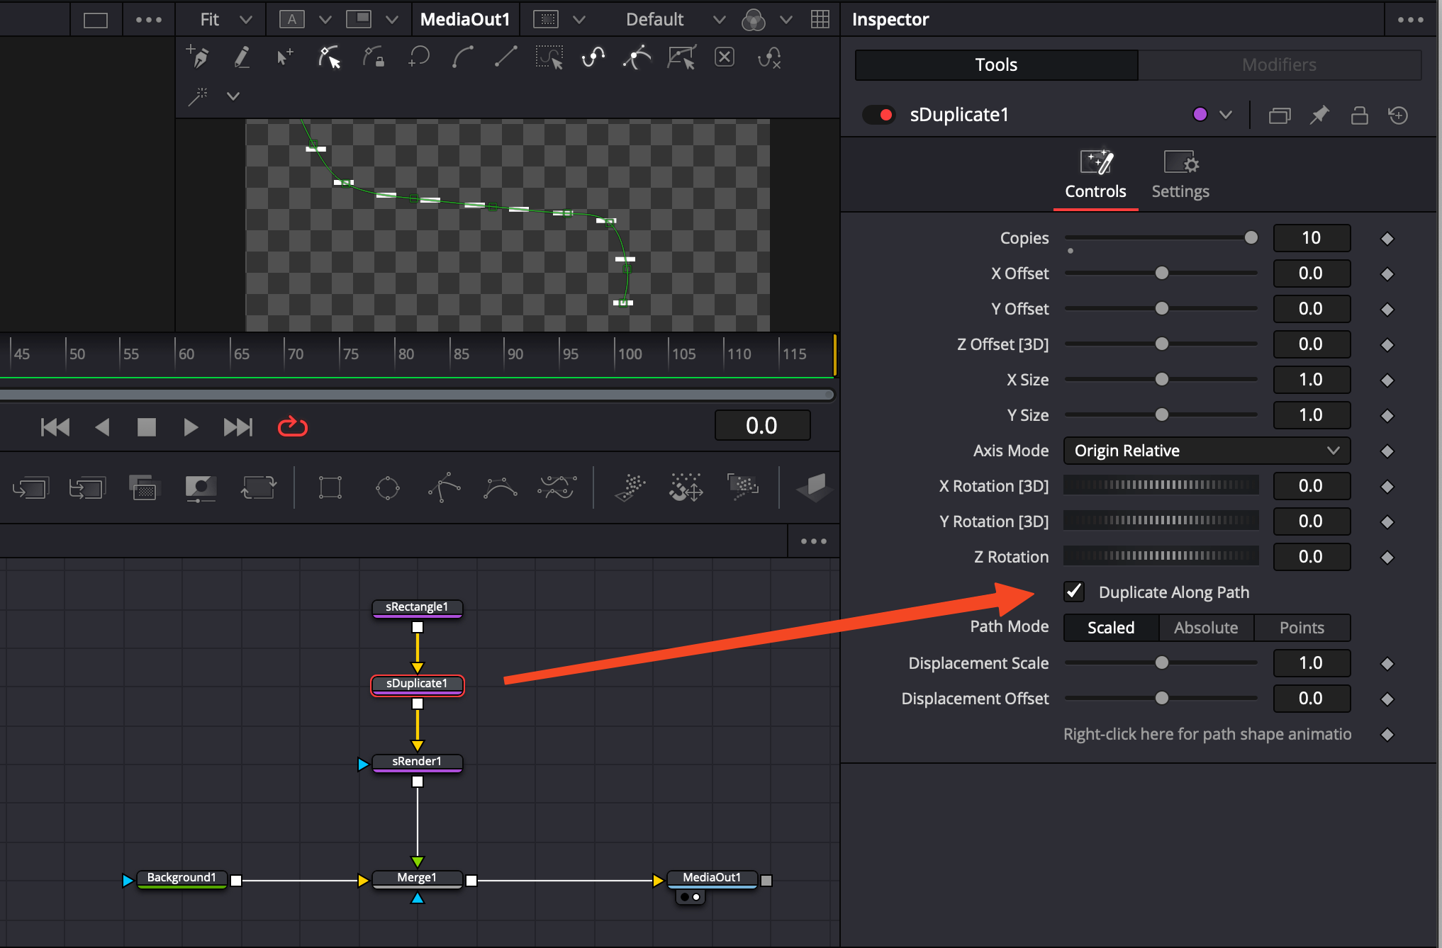Screen dimensions: 1442x948
Task: Jump to first frame button
Action: 55,427
